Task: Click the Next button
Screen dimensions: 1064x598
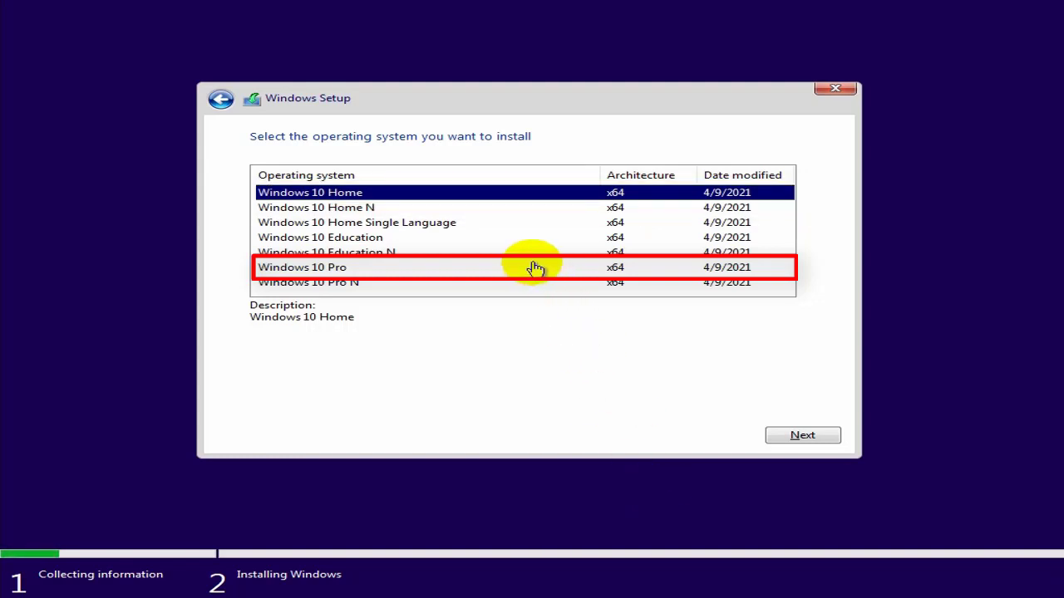Action: 802,434
